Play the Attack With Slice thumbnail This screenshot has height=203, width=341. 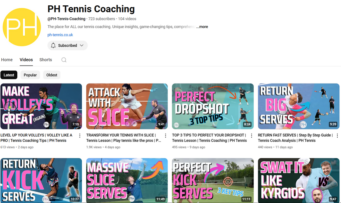(127, 106)
